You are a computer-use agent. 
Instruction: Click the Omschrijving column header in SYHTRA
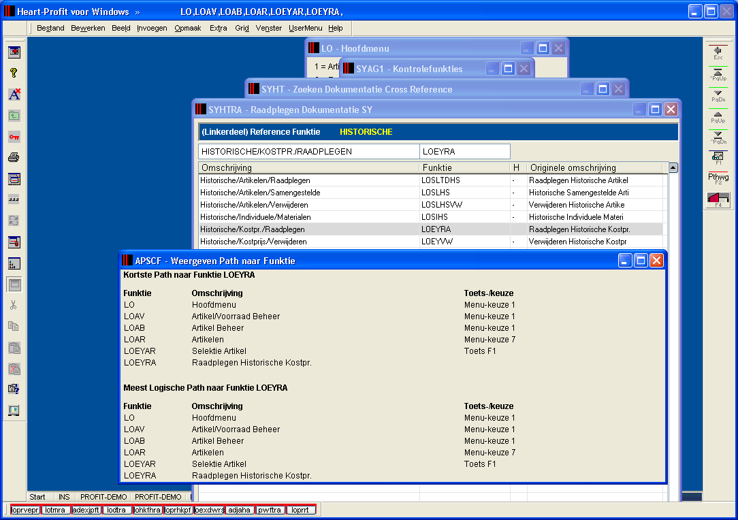click(309, 167)
